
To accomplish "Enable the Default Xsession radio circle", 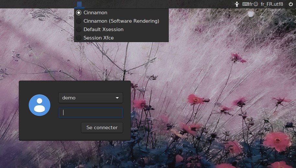I will [78, 29].
